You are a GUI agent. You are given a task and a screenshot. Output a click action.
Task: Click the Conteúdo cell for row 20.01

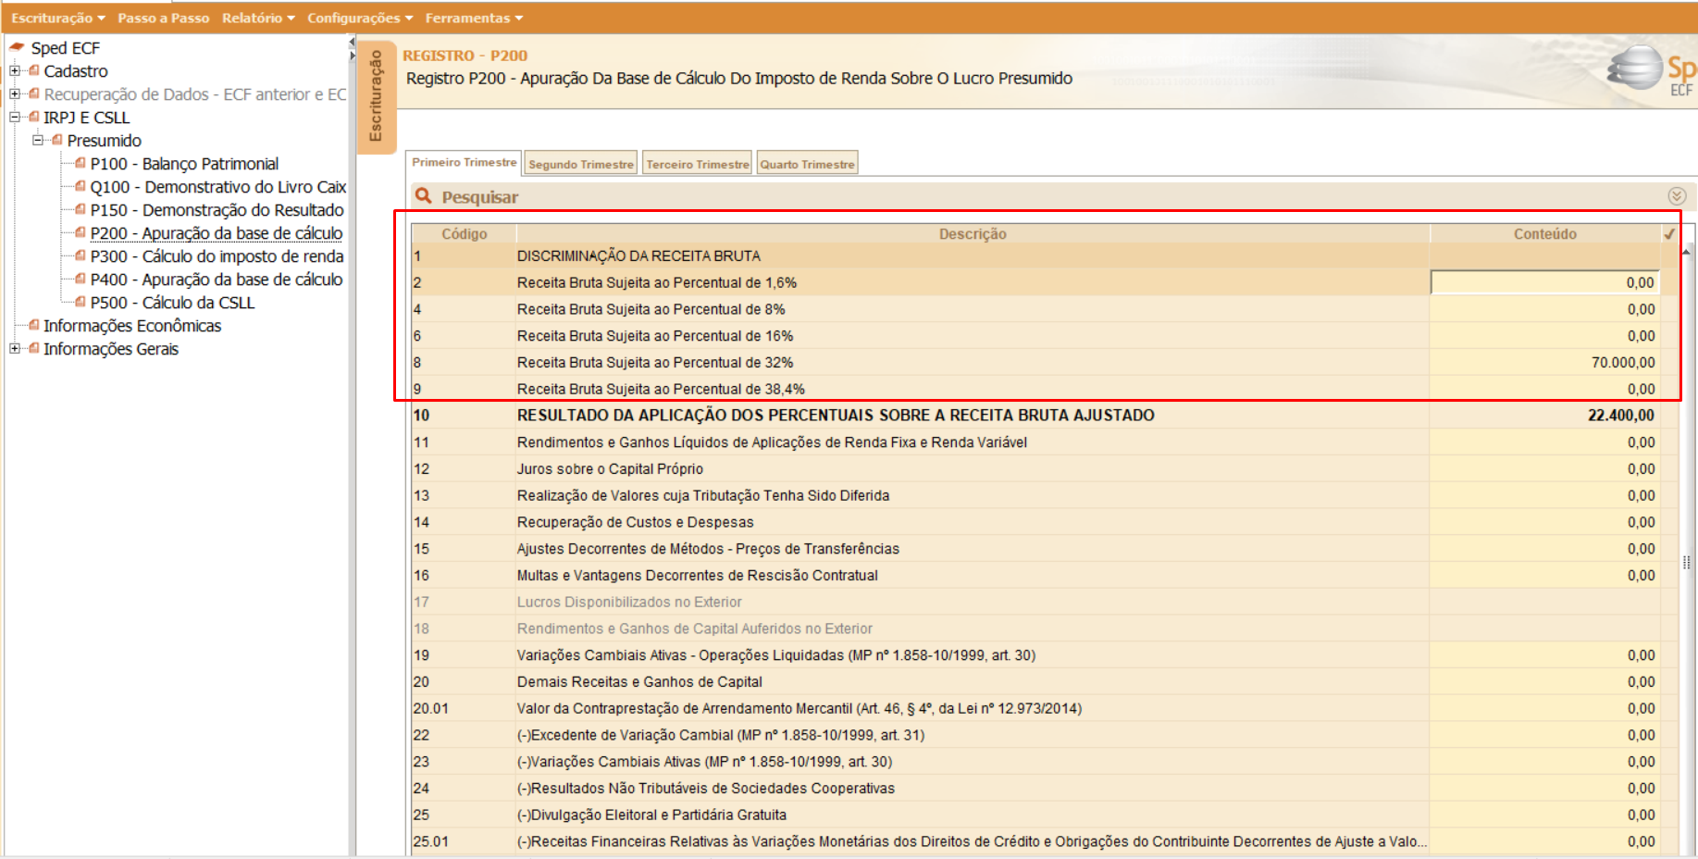(x=1544, y=709)
